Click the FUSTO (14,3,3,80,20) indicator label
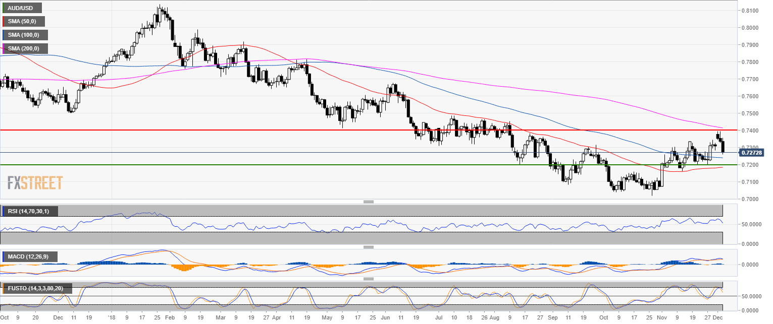Screen dimensions: 773x324 [x=36, y=289]
